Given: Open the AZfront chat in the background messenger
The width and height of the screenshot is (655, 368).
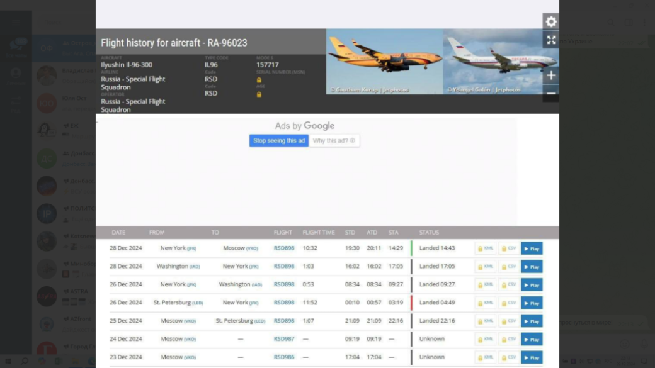Looking at the screenshot, I should (64, 323).
